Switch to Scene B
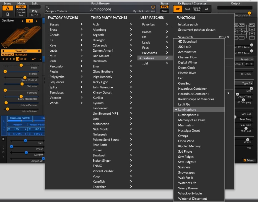This screenshot has width=258, height=202. [8, 14]
